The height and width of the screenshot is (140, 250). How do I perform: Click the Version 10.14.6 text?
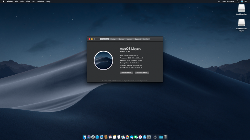point(125,51)
